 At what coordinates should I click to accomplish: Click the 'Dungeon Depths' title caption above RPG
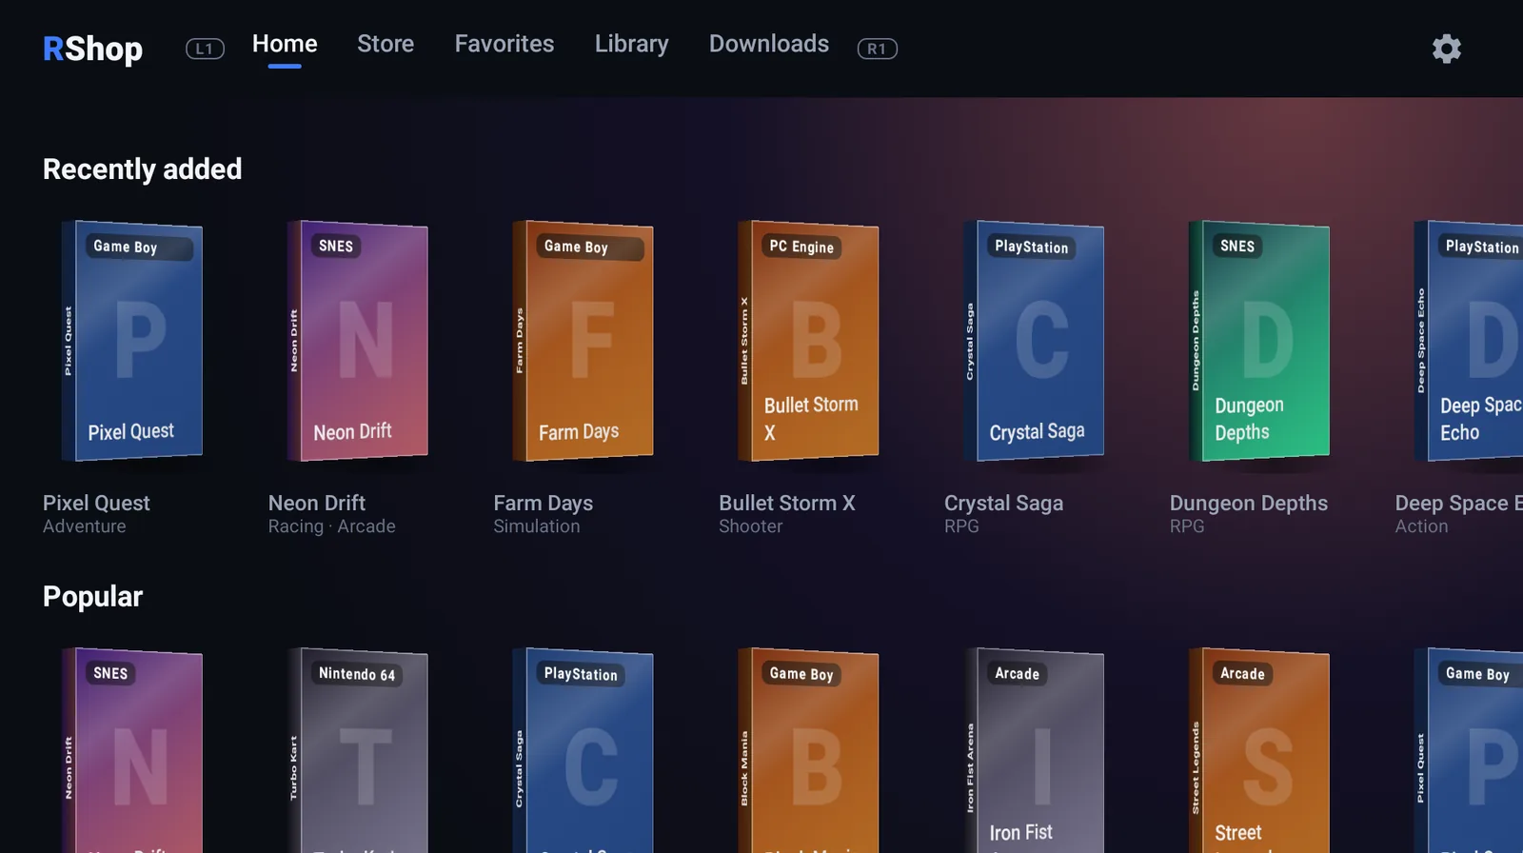[1249, 503]
